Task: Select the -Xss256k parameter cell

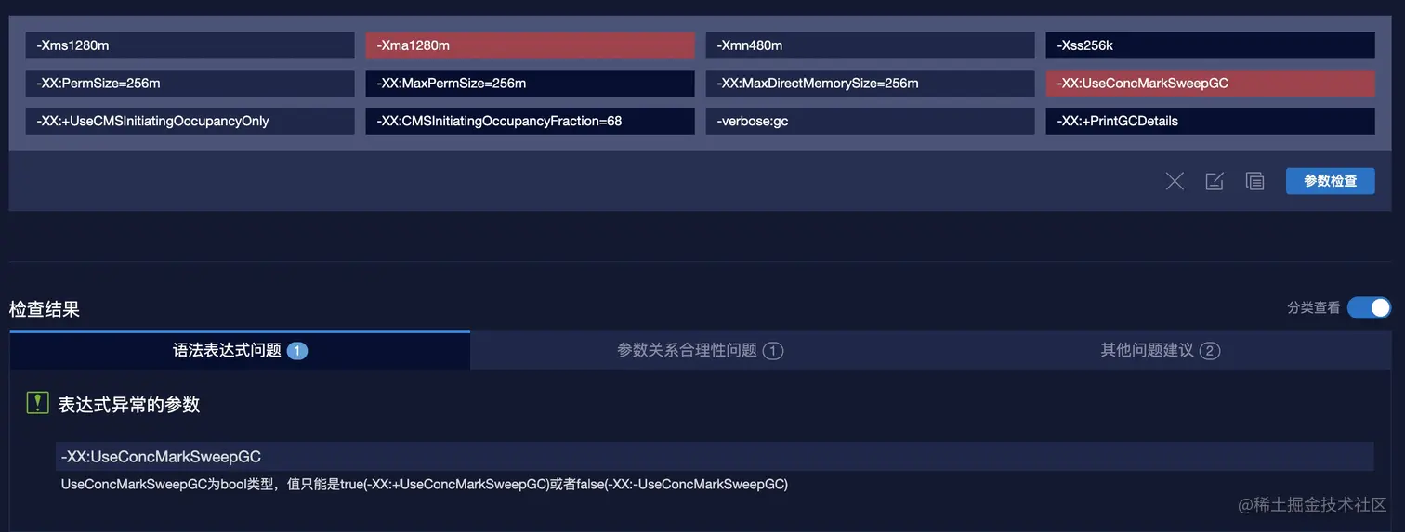Action: pyautogui.click(x=1210, y=45)
